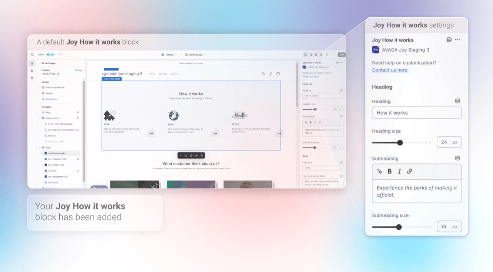
Task: Click the duplicate icon in the floating block toolbar
Action: [x=191, y=155]
